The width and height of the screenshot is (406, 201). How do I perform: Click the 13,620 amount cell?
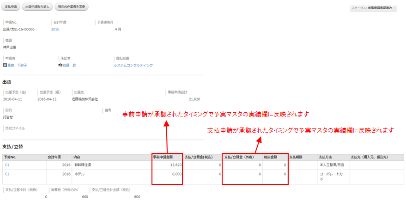(x=167, y=165)
